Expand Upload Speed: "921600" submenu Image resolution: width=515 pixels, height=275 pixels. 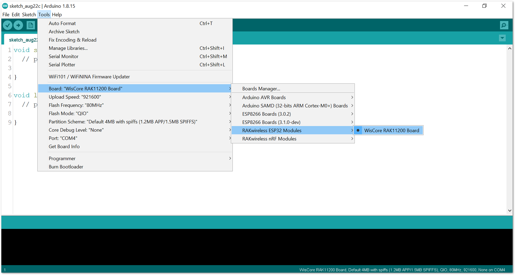point(135,97)
